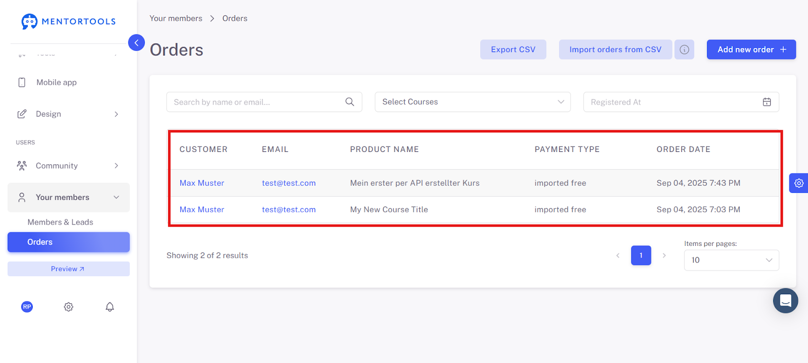Open notifications bell icon
The height and width of the screenshot is (363, 808).
point(110,306)
